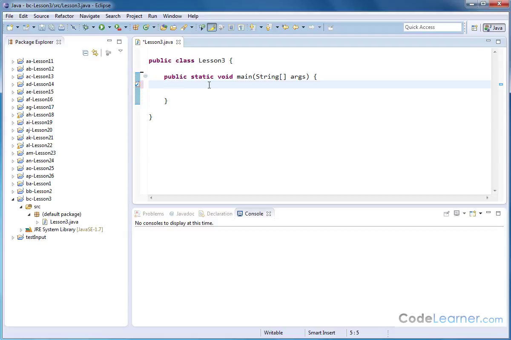Open the Navigate menu
The width and height of the screenshot is (511, 340).
(x=89, y=16)
